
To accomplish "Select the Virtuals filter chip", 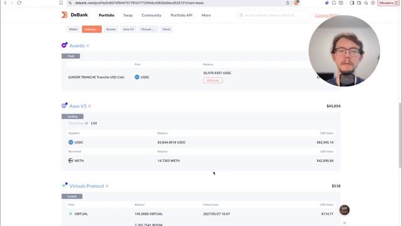I will pos(148,30).
